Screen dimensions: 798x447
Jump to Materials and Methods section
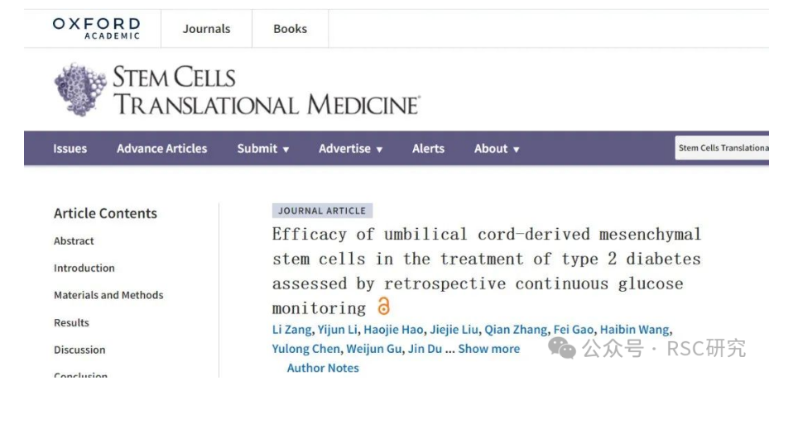click(108, 295)
